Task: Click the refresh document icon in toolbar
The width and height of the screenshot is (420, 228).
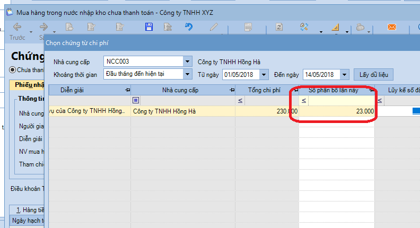Action: pyautogui.click(x=278, y=27)
